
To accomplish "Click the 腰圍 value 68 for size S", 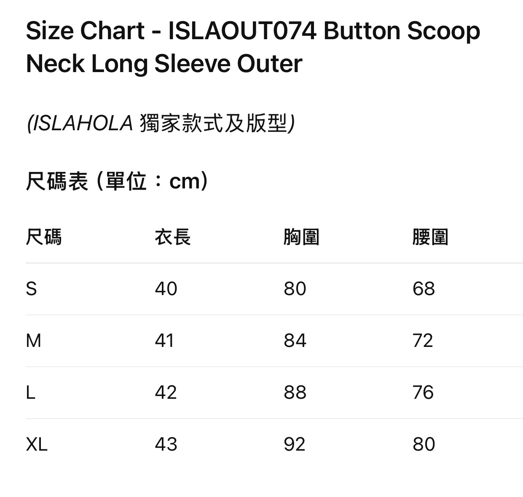I will coord(424,289).
